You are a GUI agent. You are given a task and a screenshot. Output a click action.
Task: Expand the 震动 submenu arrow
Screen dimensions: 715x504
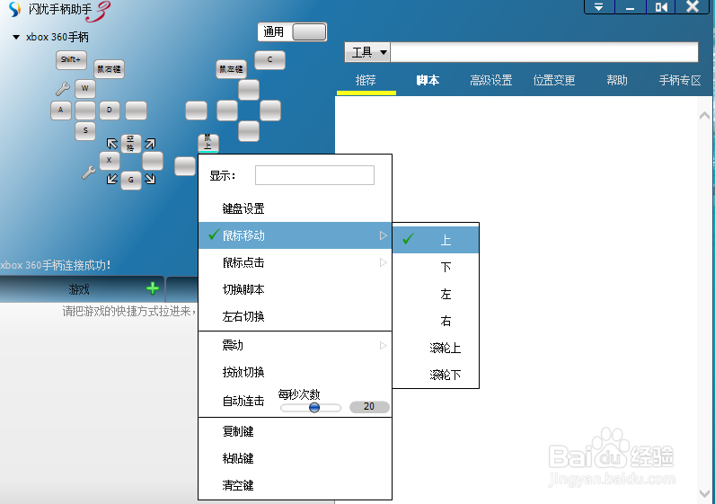point(383,345)
